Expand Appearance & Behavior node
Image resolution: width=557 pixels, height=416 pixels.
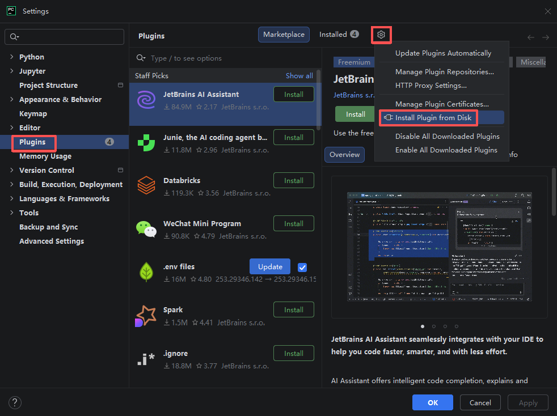coord(12,99)
